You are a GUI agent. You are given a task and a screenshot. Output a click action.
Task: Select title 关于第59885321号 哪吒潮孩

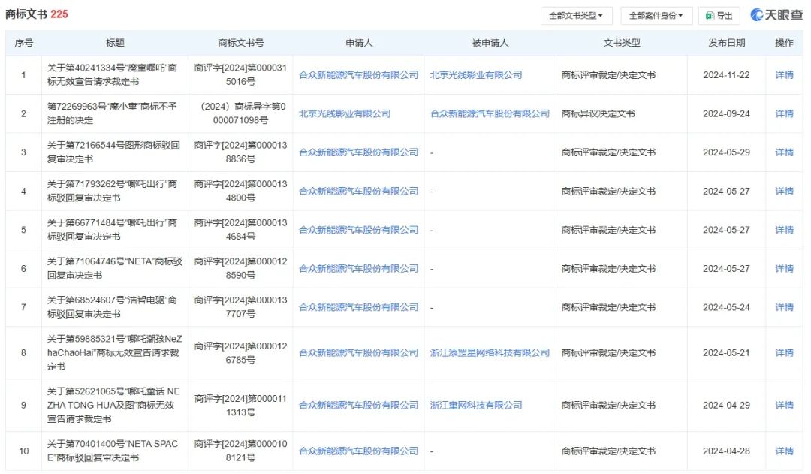coord(114,353)
